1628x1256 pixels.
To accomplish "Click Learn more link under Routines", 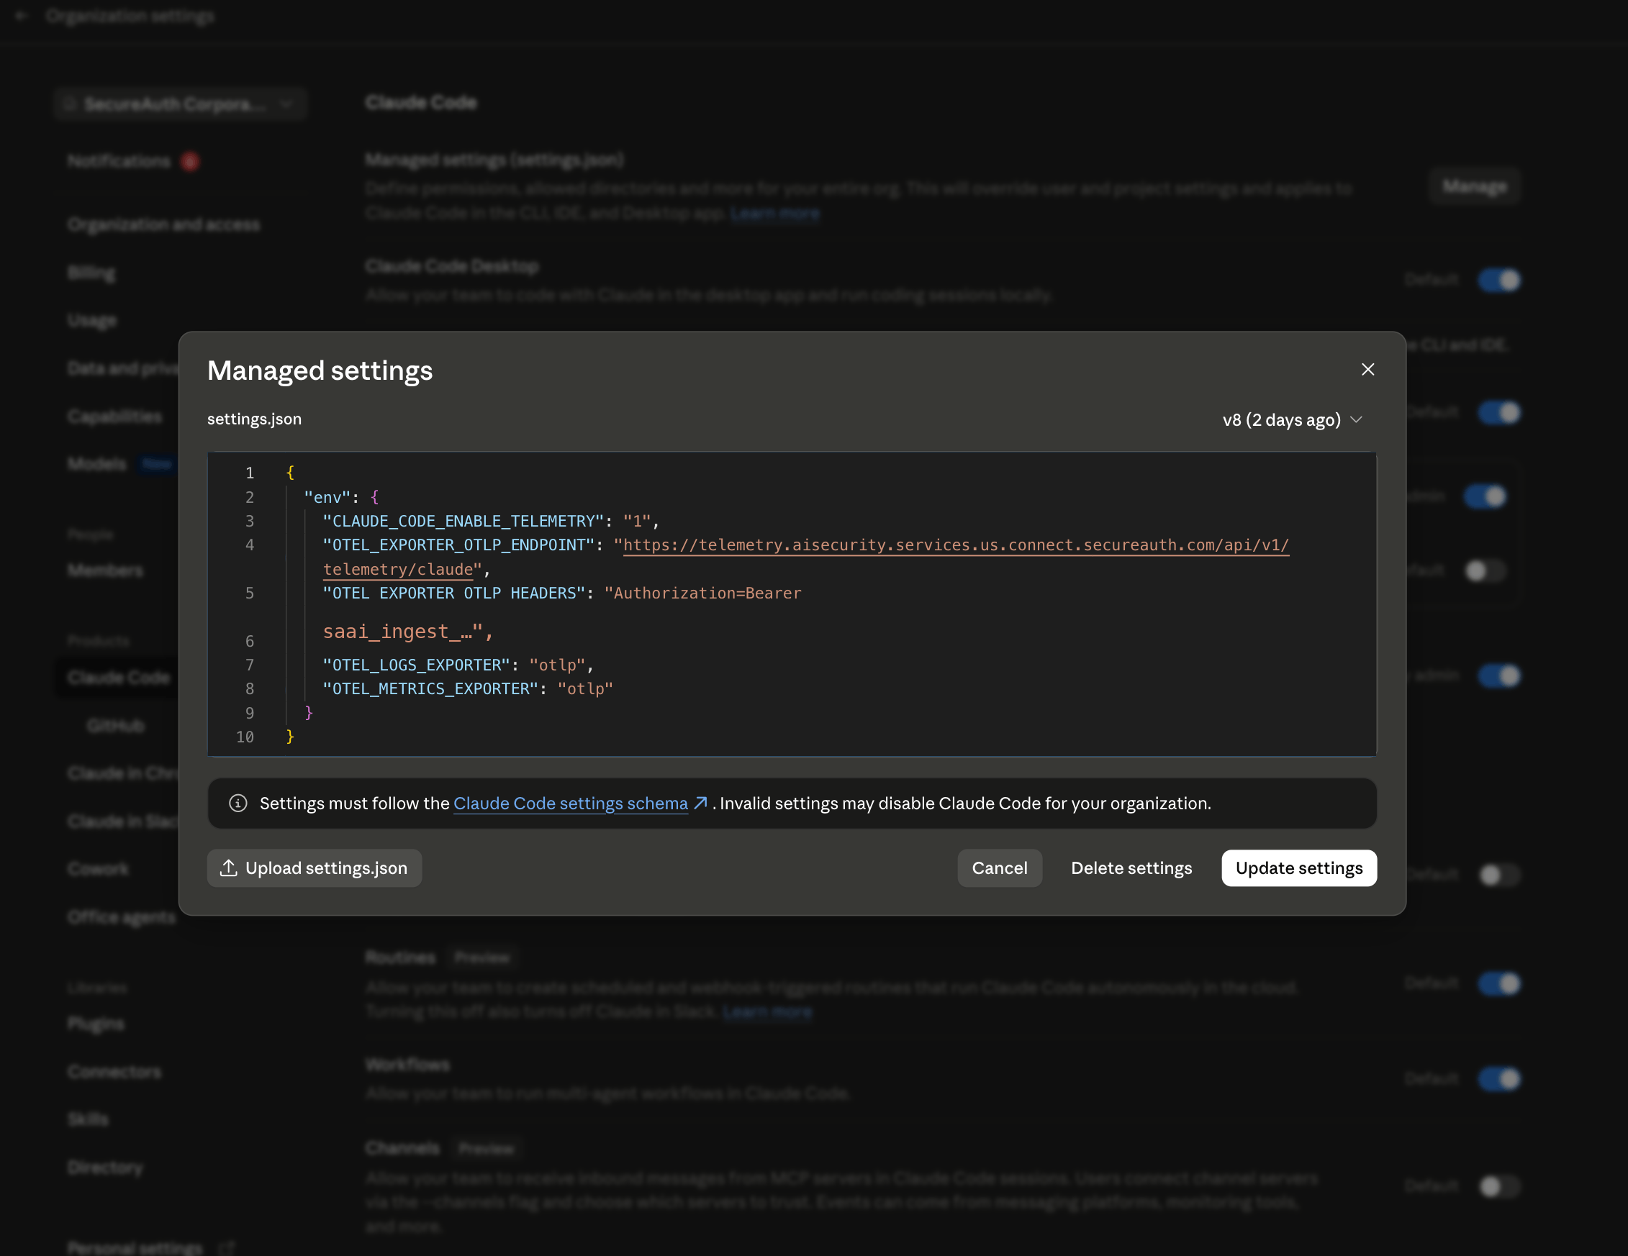I will tap(767, 1011).
